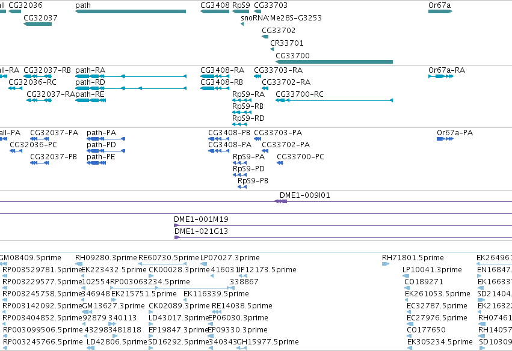Select the path gene feature bar

click(131, 11)
